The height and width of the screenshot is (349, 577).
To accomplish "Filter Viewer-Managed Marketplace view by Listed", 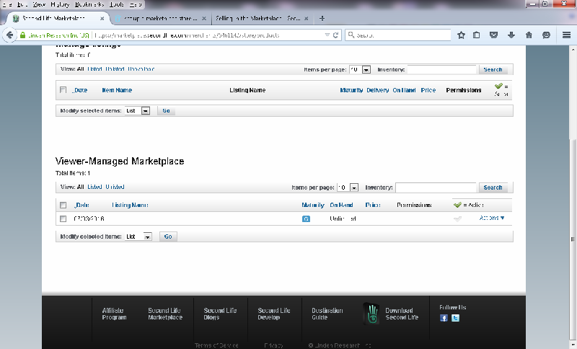I will (94, 187).
